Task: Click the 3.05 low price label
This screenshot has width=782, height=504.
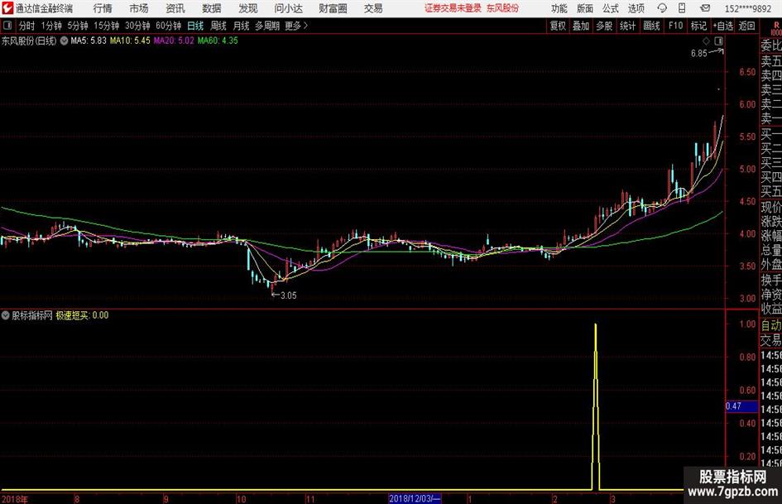Action: [x=288, y=295]
